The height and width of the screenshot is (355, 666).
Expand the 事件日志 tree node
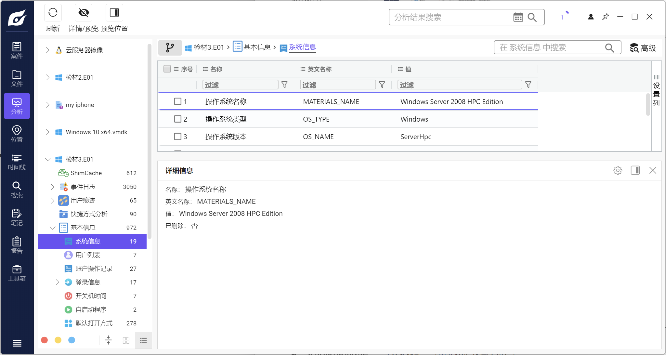tap(52, 187)
